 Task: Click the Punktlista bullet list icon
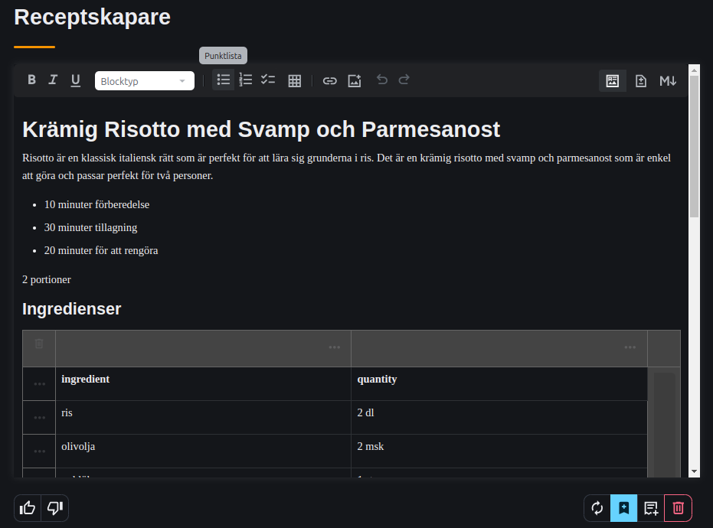[x=224, y=80]
